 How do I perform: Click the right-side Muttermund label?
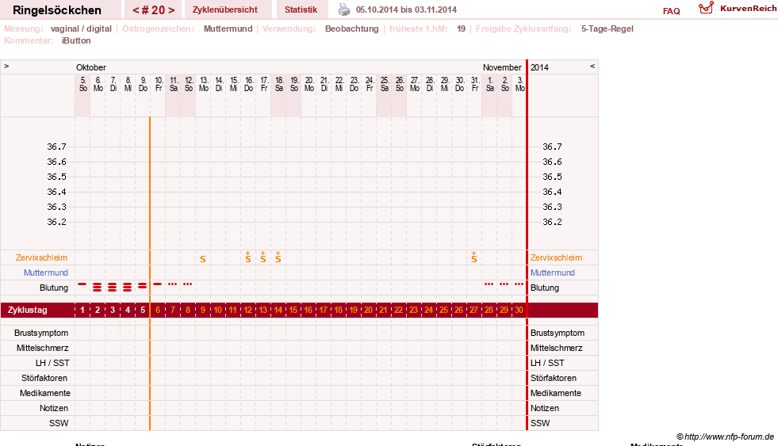pyautogui.click(x=553, y=273)
